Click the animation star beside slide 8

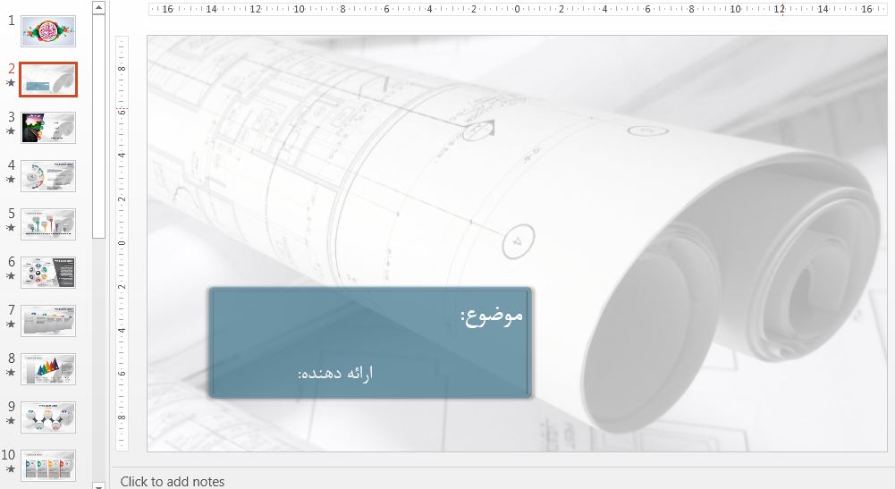point(10,373)
